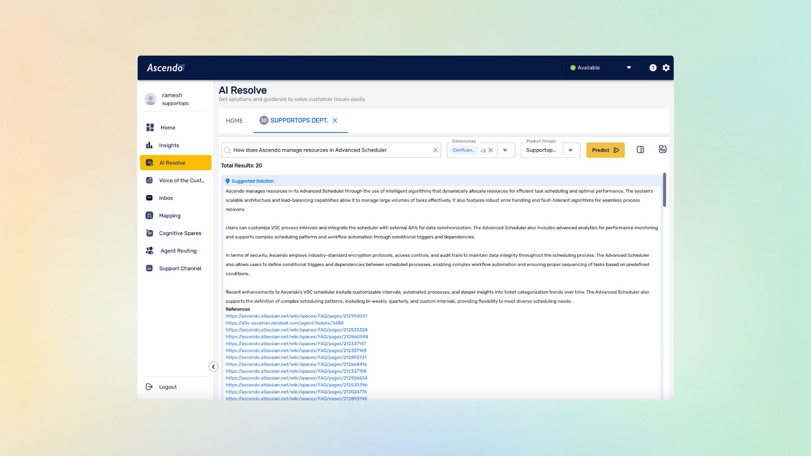
Task: Open the zendesk tickets/3480 reference link
Action: point(284,323)
